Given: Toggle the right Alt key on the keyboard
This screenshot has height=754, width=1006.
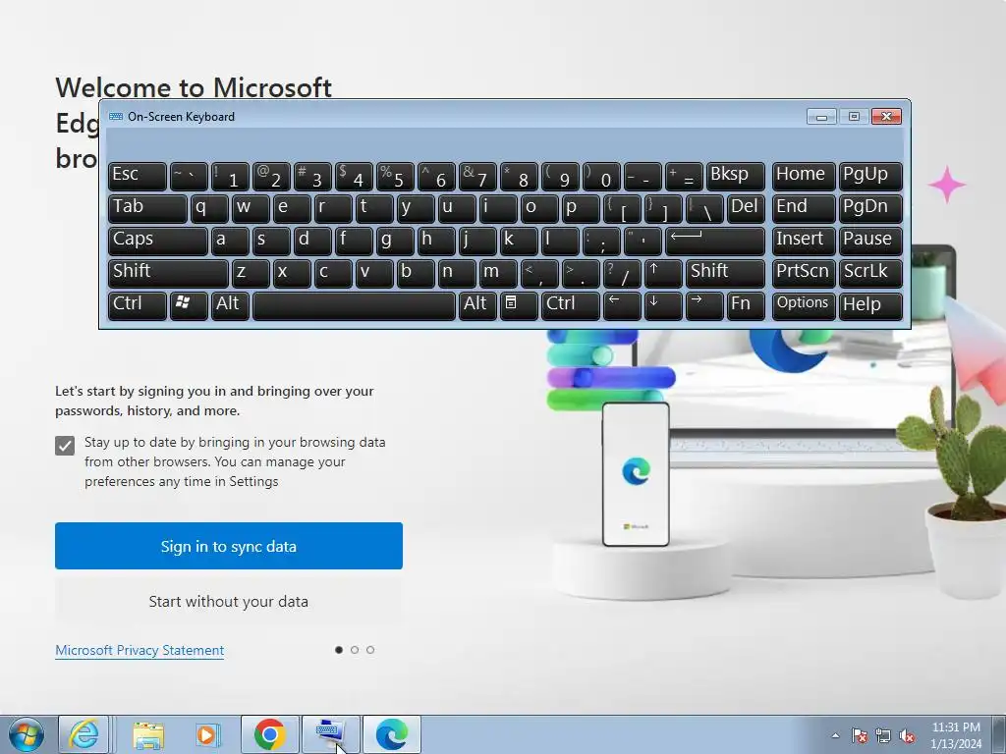Looking at the screenshot, I should click(478, 305).
